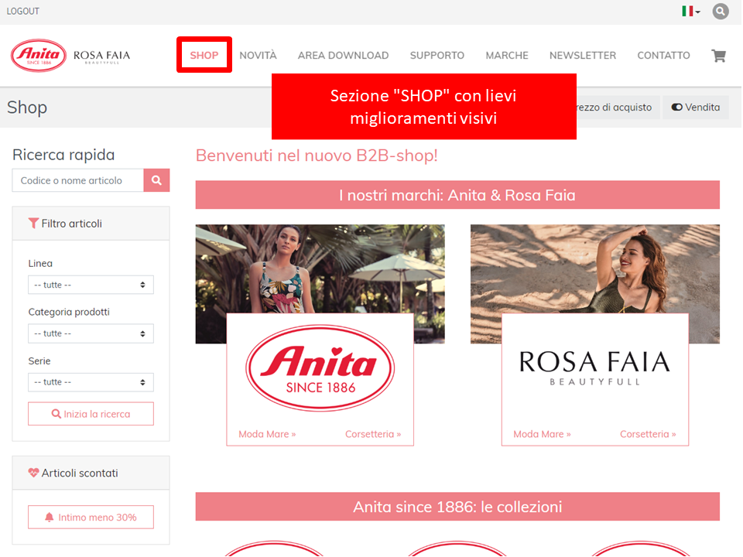This screenshot has width=743, height=557.
Task: Focus the Codice o nome articolo field
Action: (77, 180)
